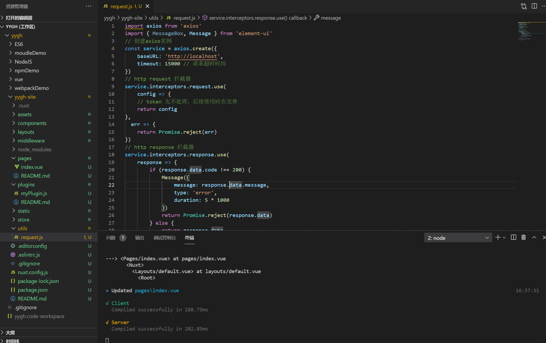The width and height of the screenshot is (546, 343).
Task: Open package.json via its braces icon
Action: [13, 290]
